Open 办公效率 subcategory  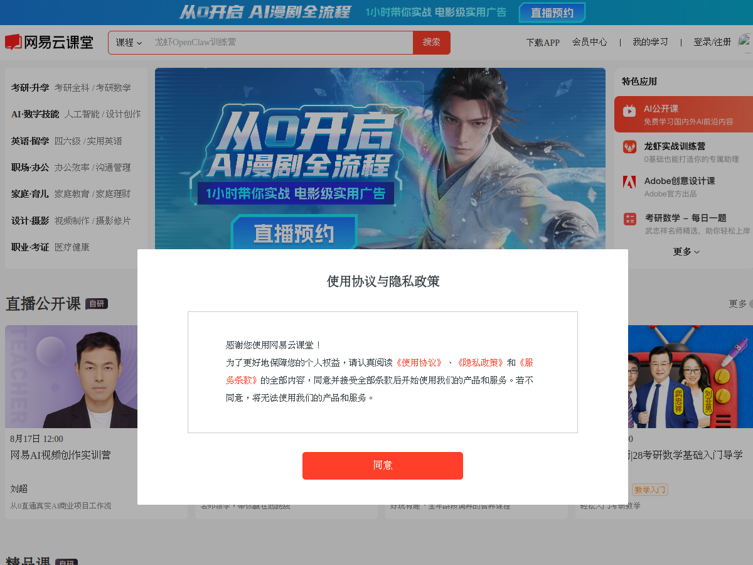point(72,168)
